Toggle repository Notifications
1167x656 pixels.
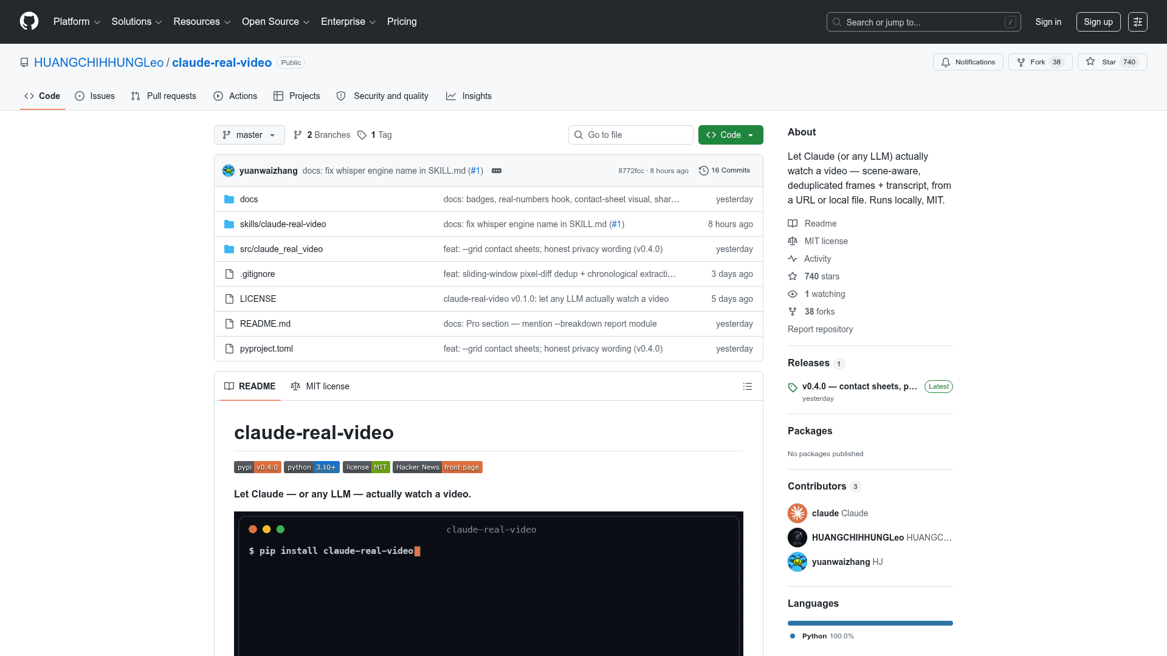[x=968, y=62]
